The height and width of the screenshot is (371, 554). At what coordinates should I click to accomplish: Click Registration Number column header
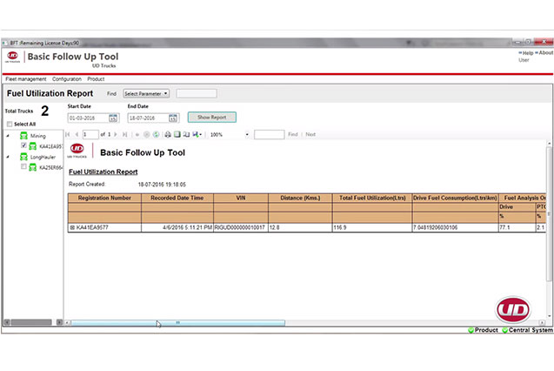point(104,198)
